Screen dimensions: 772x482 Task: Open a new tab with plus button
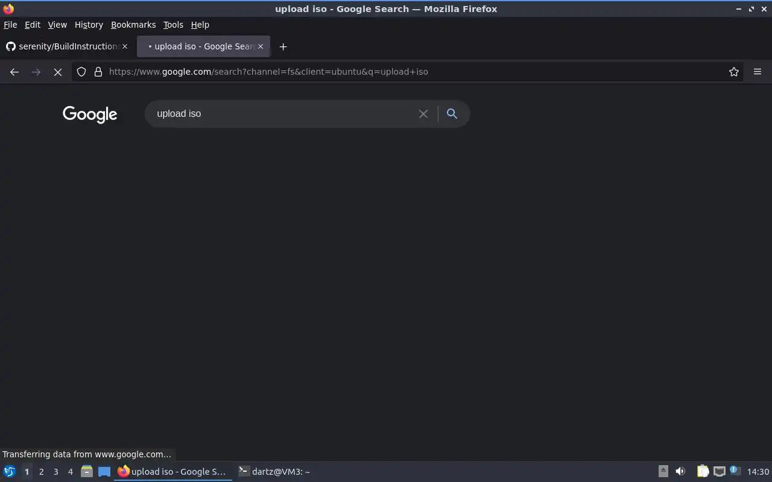pyautogui.click(x=283, y=46)
